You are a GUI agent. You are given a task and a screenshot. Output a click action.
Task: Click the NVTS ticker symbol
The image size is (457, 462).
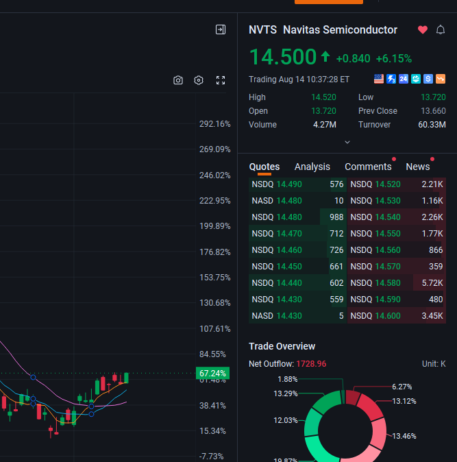click(262, 30)
